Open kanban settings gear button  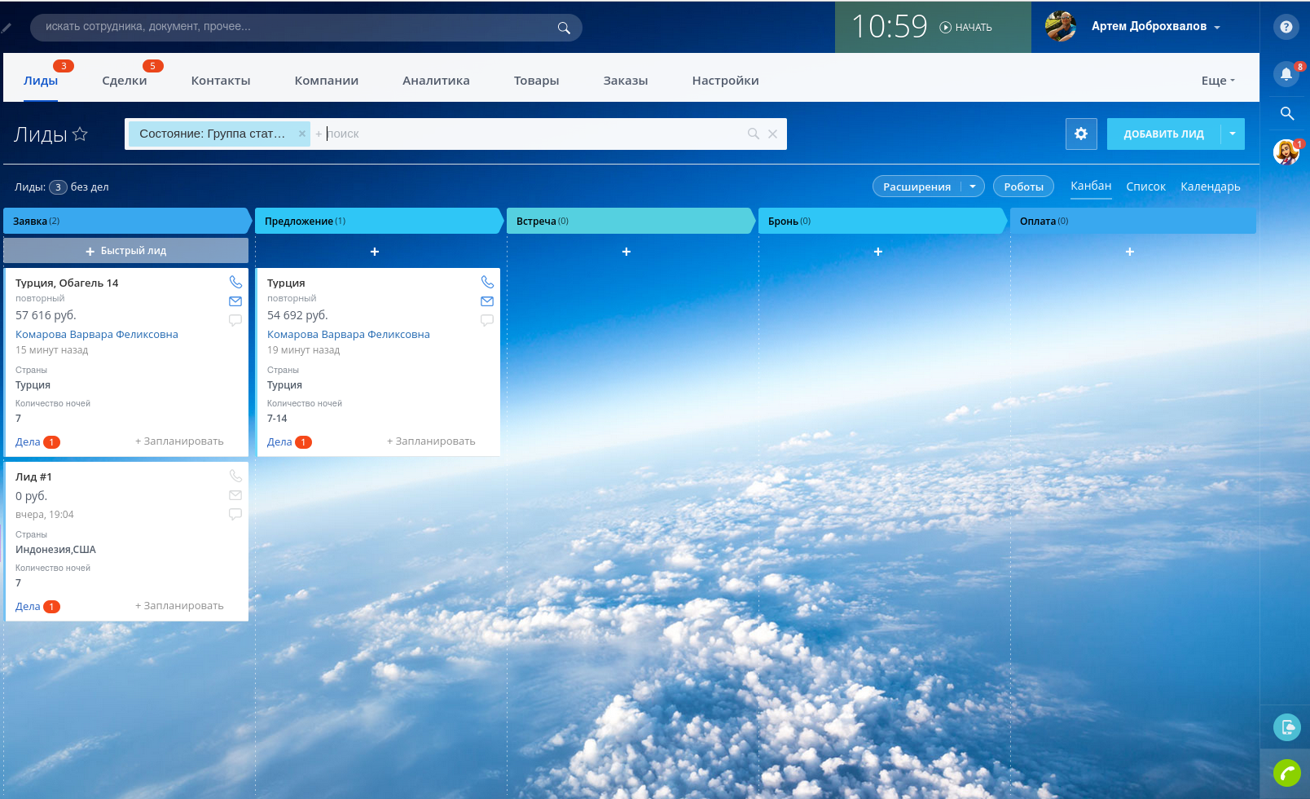(1081, 134)
